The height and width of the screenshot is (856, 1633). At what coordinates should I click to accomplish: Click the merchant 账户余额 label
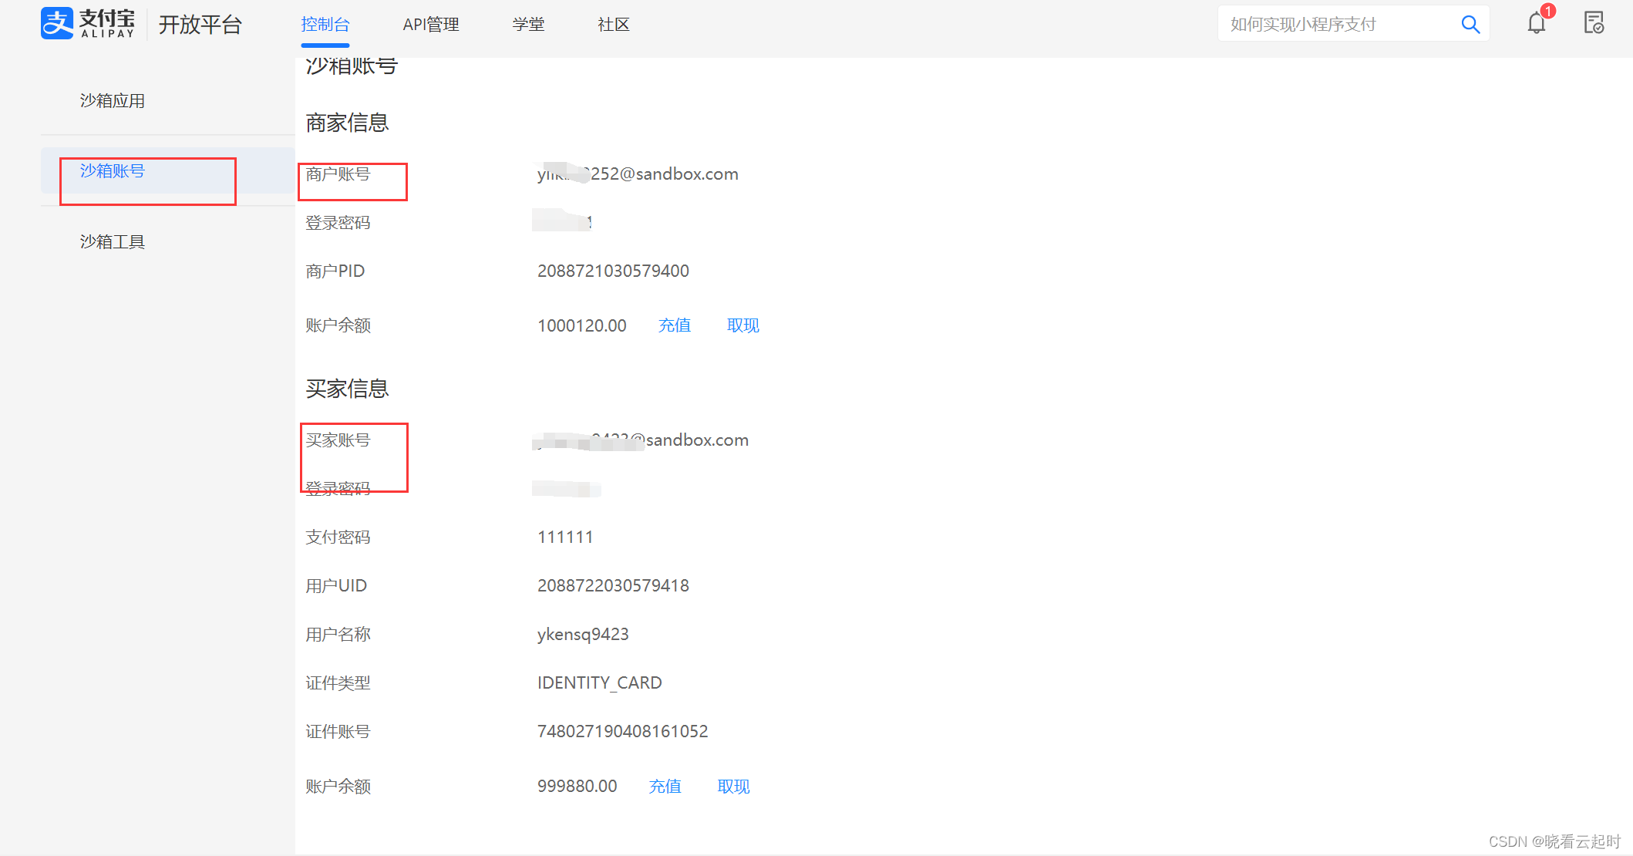[x=338, y=325]
